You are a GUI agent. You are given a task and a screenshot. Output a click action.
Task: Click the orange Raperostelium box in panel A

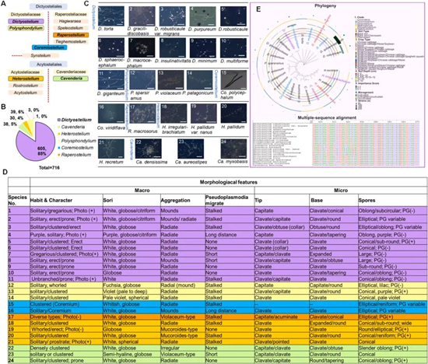[x=71, y=35]
